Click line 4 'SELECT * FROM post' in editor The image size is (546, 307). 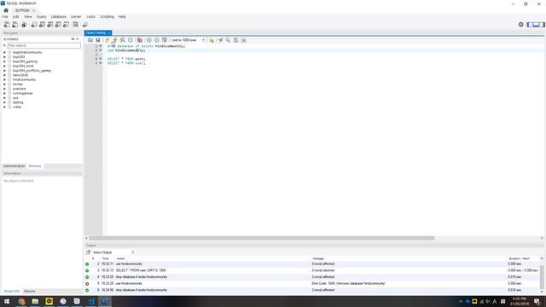tap(126, 59)
